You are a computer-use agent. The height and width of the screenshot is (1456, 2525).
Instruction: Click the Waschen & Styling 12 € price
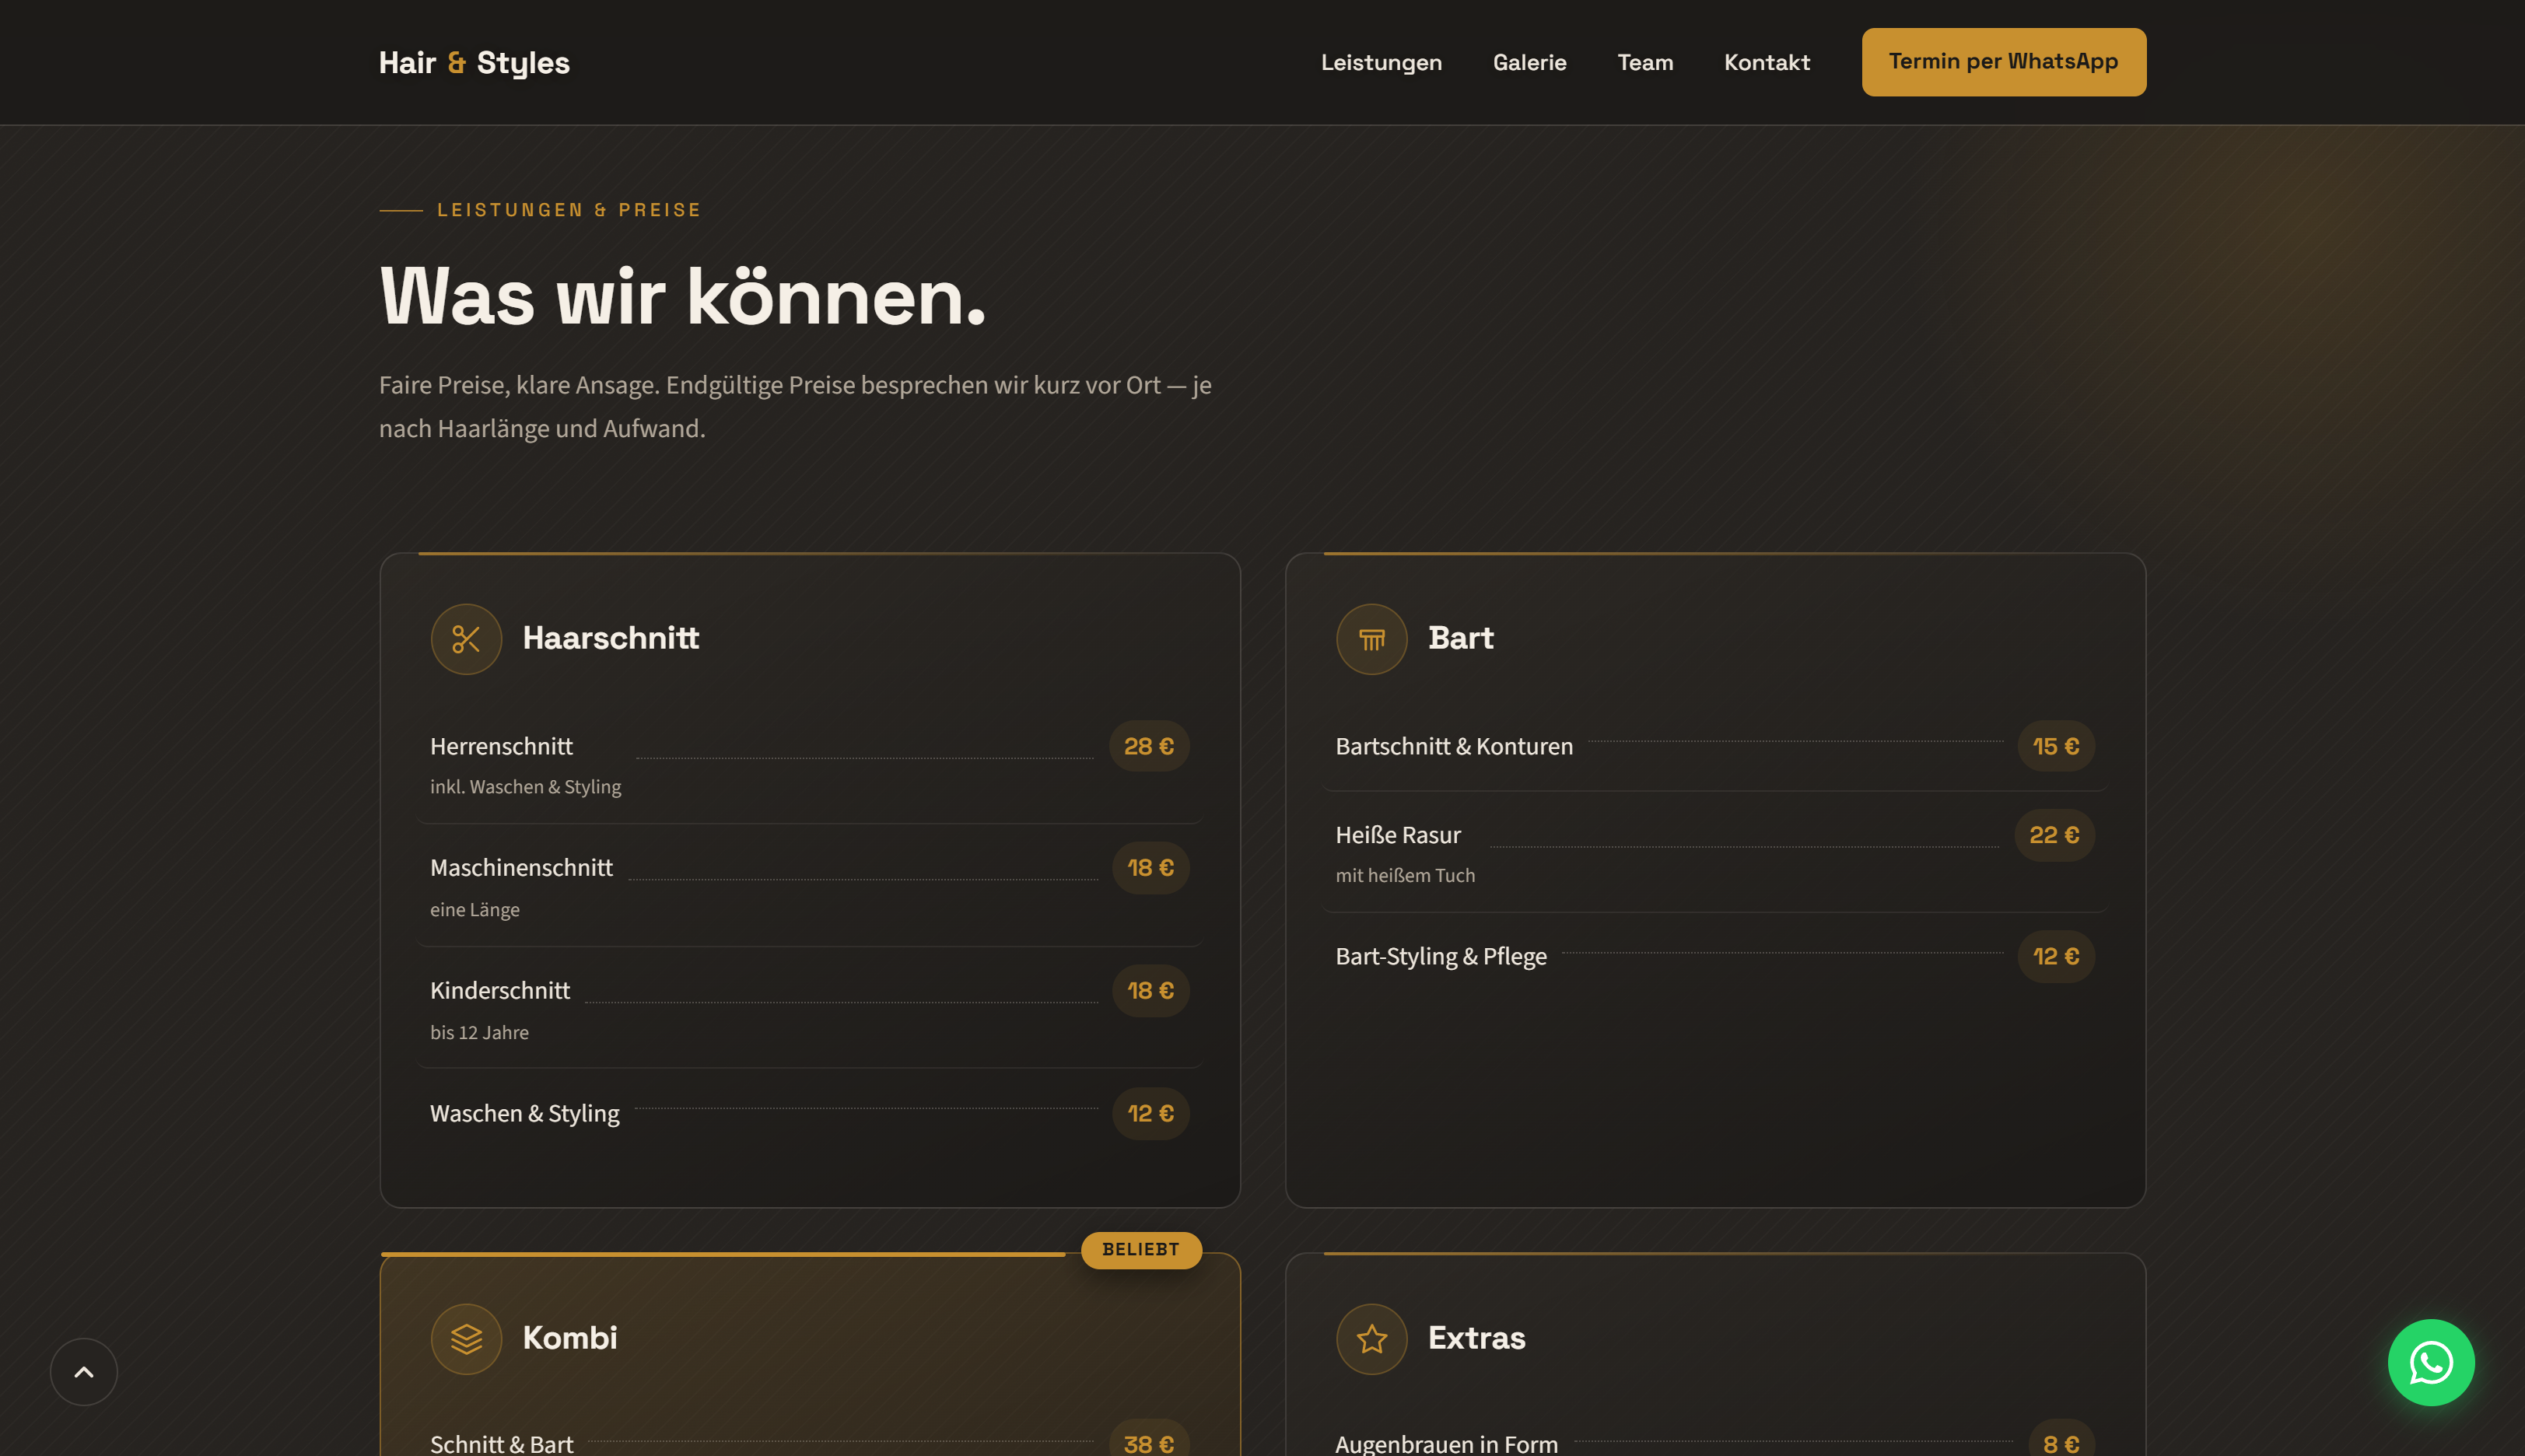point(1150,1113)
